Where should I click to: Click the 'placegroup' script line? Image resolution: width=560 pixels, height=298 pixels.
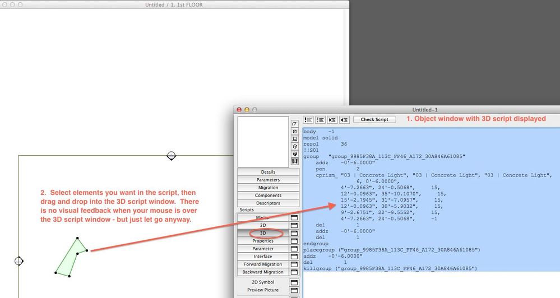point(392,250)
